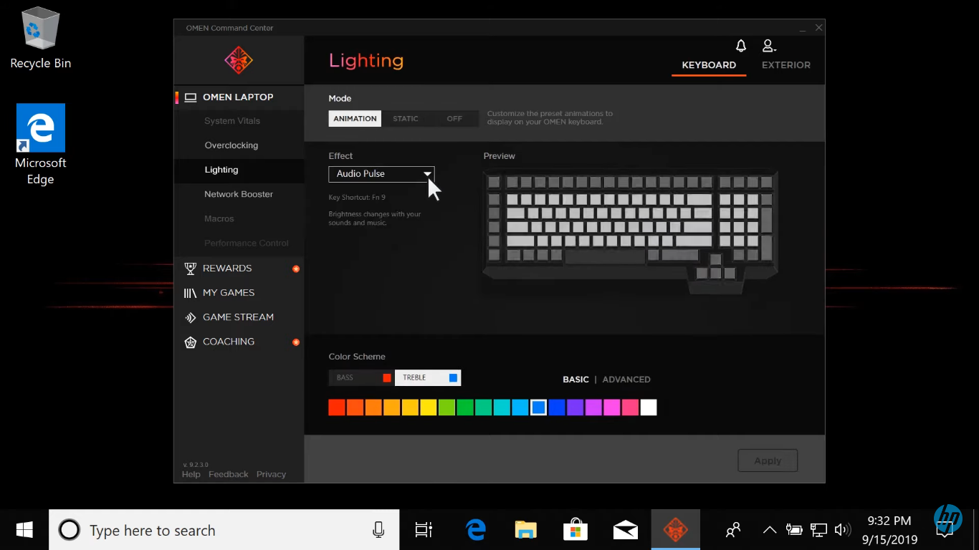The width and height of the screenshot is (979, 550).
Task: Open the Microsoft Edge desktop shortcut
Action: pyautogui.click(x=41, y=145)
